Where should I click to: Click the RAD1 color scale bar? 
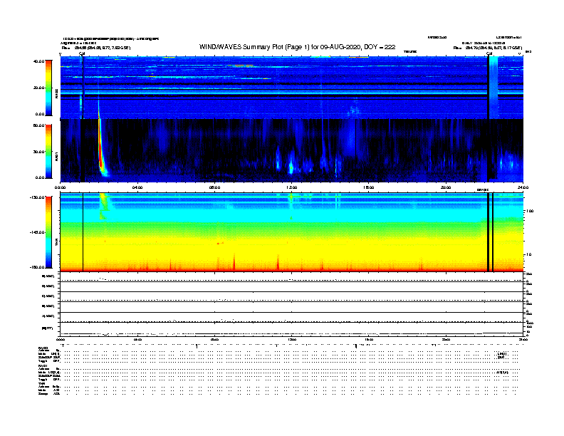[48, 151]
